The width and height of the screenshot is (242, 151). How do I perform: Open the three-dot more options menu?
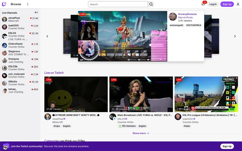28,4
